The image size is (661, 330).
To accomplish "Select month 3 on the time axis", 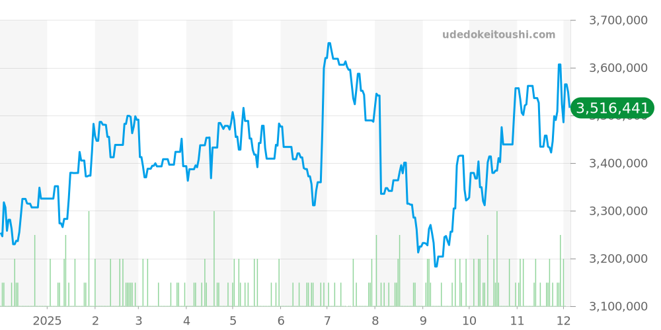I will pyautogui.click(x=138, y=321).
